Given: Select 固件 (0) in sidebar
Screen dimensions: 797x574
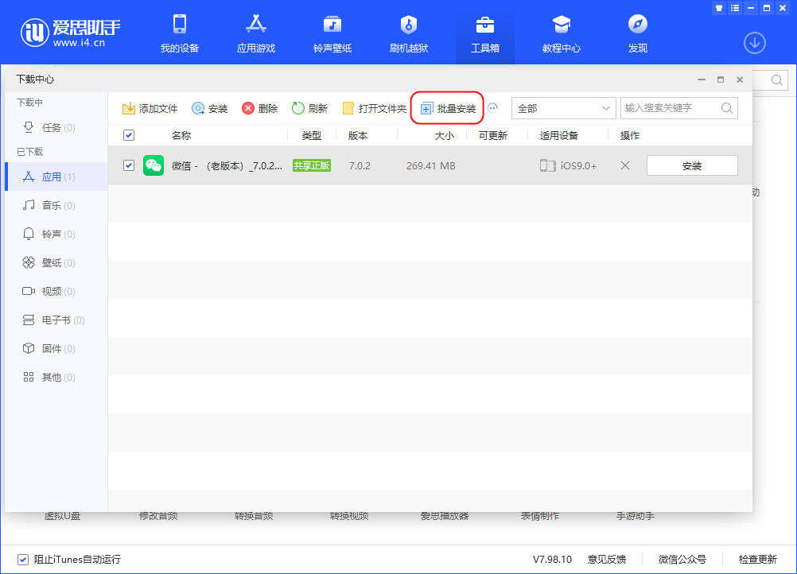Looking at the screenshot, I should (x=56, y=348).
